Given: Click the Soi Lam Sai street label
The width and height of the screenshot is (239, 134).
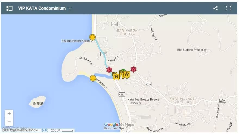Looking at the screenshot, I should pos(86,61).
